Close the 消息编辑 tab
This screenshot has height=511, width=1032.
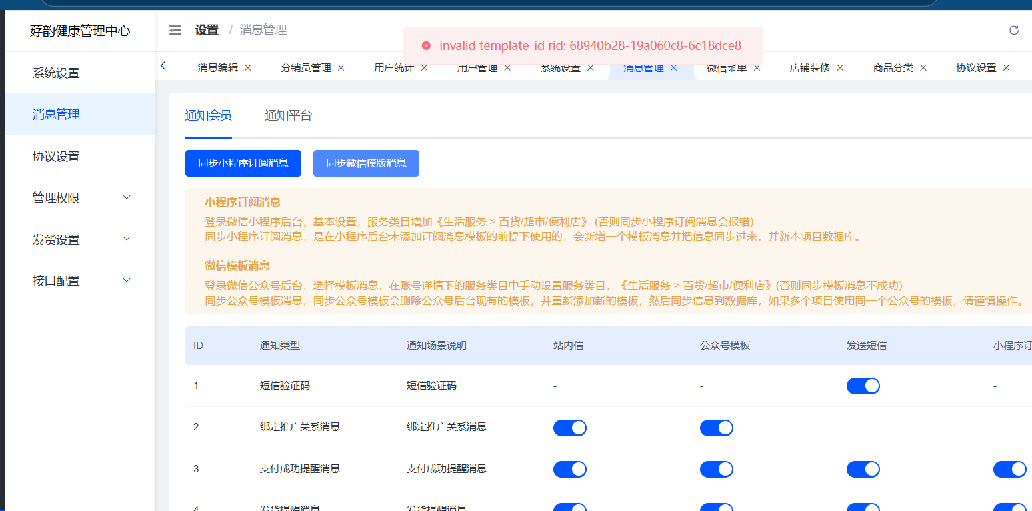(248, 68)
